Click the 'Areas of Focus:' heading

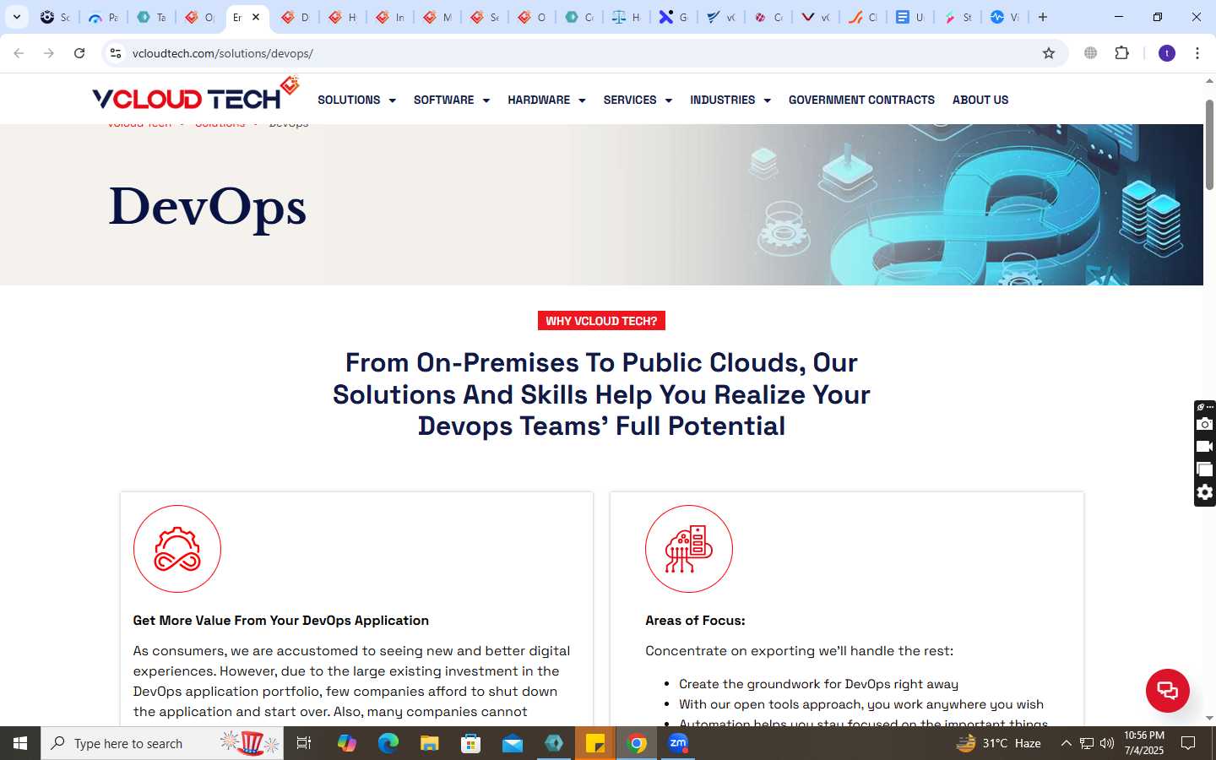tap(695, 621)
